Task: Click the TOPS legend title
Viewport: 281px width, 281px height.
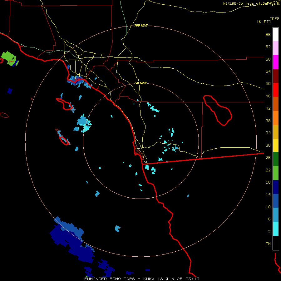Action: 274,18
